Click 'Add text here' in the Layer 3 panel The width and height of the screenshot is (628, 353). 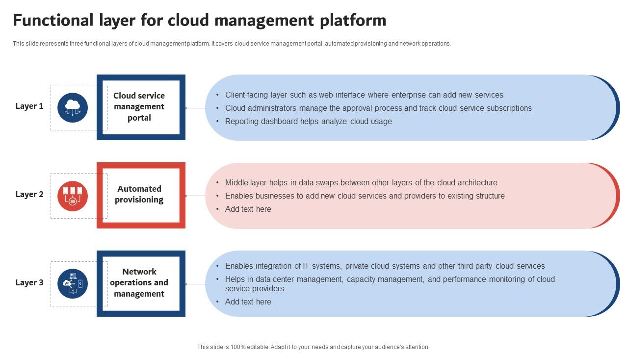248,302
